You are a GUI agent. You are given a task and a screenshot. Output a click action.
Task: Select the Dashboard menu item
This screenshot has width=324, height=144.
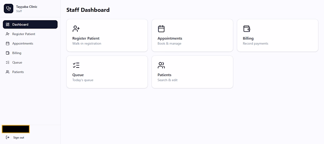pyautogui.click(x=30, y=24)
